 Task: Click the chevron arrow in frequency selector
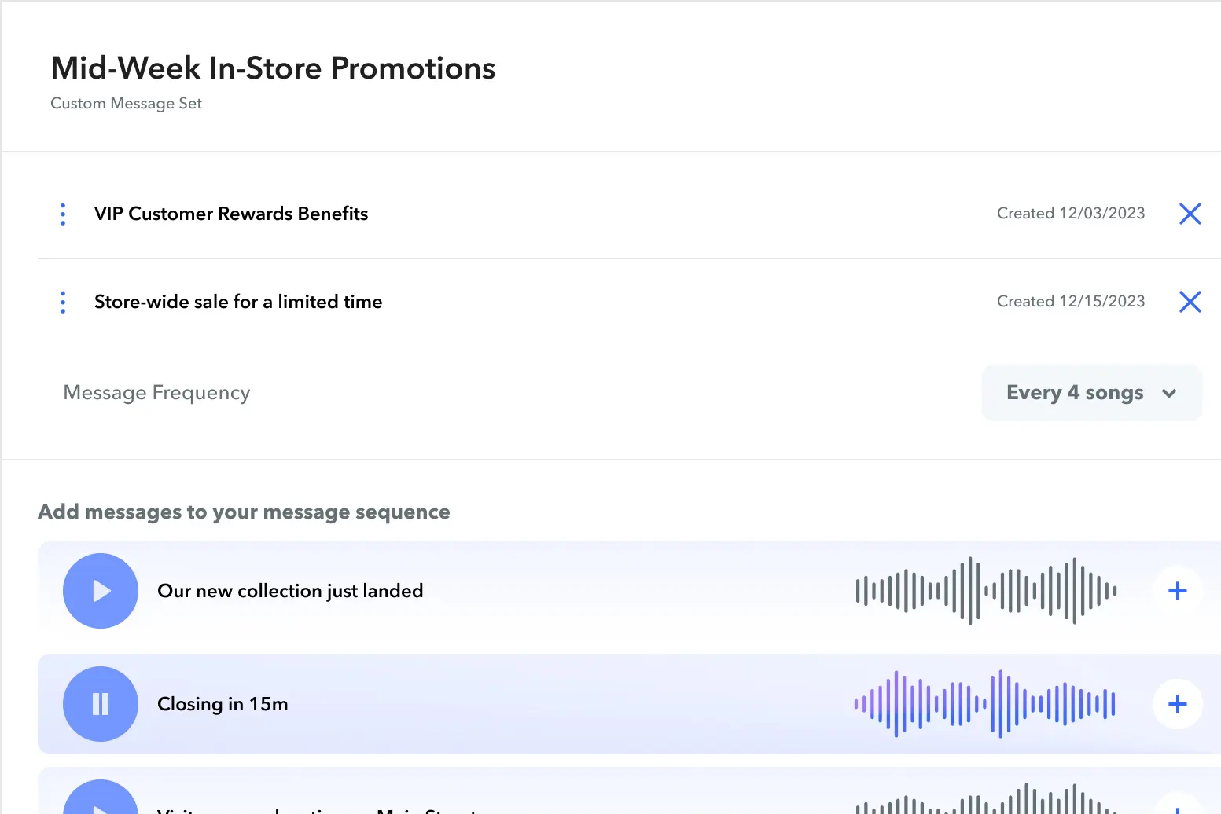[1169, 394]
